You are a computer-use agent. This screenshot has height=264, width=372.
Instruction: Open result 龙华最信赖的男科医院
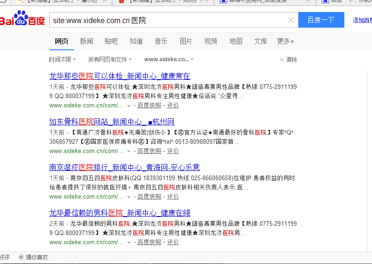[x=119, y=213]
